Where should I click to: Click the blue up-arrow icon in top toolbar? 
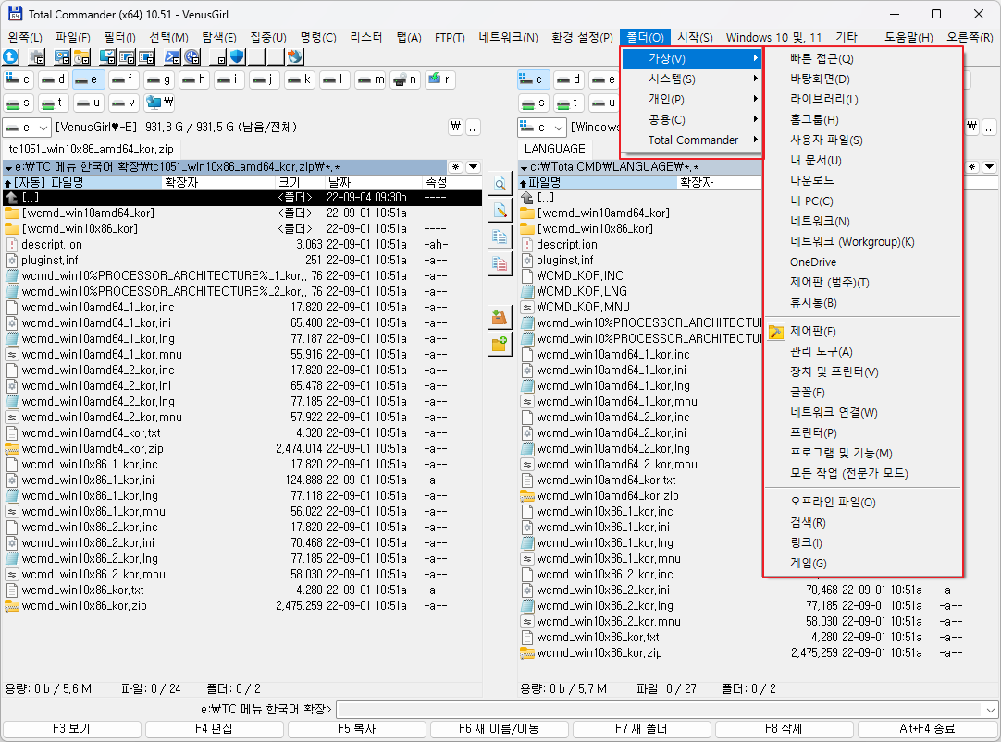[11, 56]
